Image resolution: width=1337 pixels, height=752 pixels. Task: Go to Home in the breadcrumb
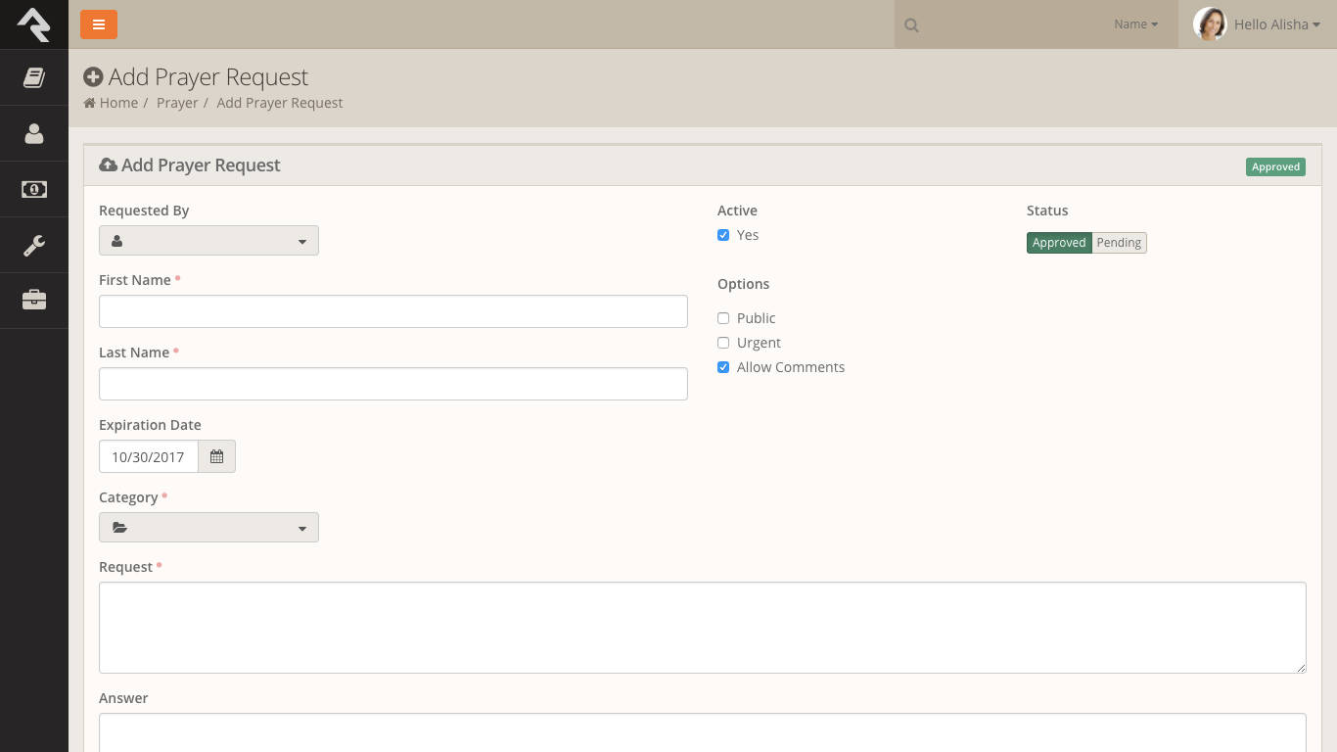(117, 103)
